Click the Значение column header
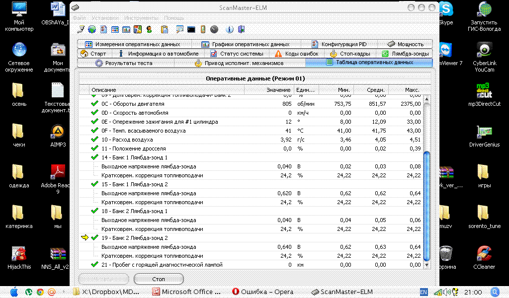This screenshot has width=509, height=298. [278, 90]
